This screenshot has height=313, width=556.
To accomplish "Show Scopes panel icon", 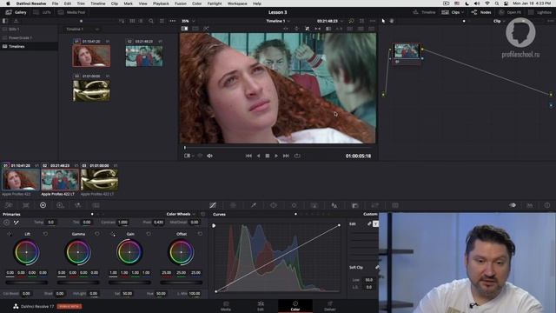I will (530, 205).
